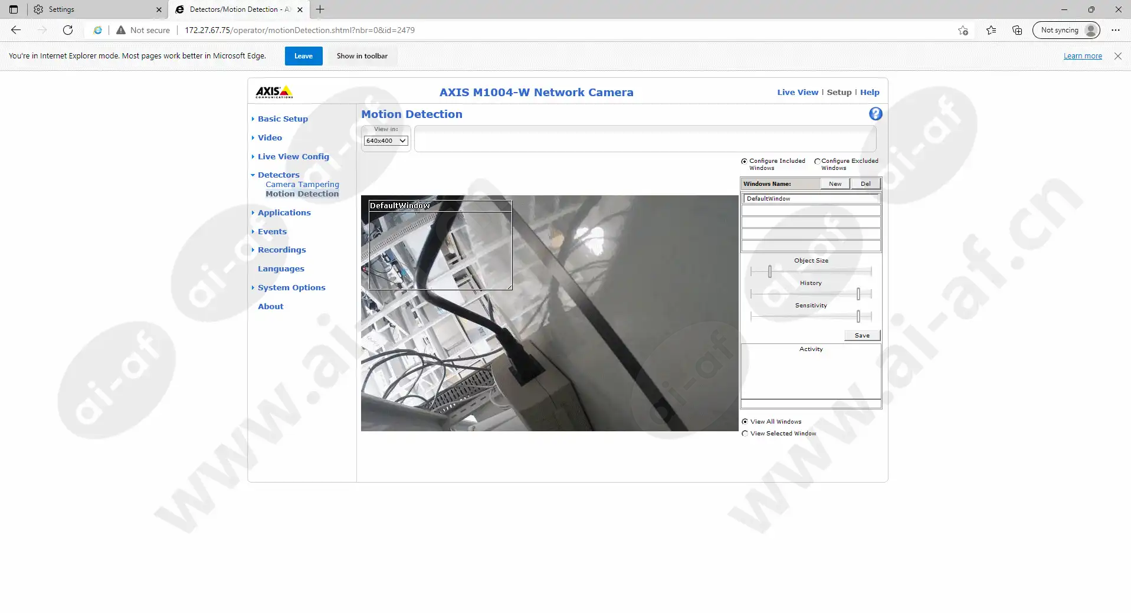Viewport: 1131px width, 613px height.
Task: Open the Help link in header
Action: point(870,92)
